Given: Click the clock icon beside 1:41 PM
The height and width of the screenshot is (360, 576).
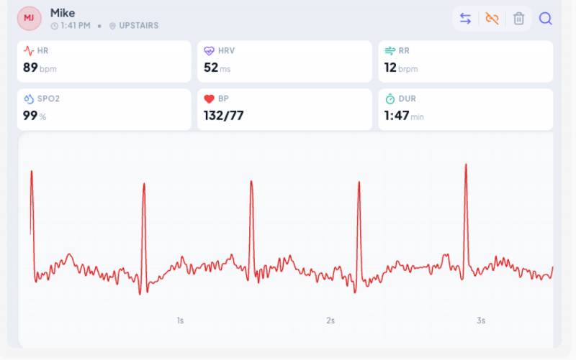Looking at the screenshot, I should pos(55,26).
